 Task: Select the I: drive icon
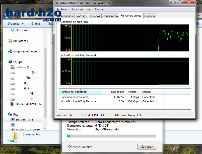tap(13, 99)
